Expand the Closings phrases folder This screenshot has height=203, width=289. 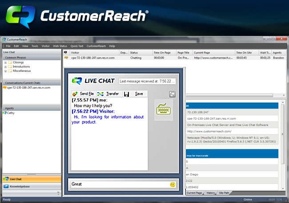[6, 62]
